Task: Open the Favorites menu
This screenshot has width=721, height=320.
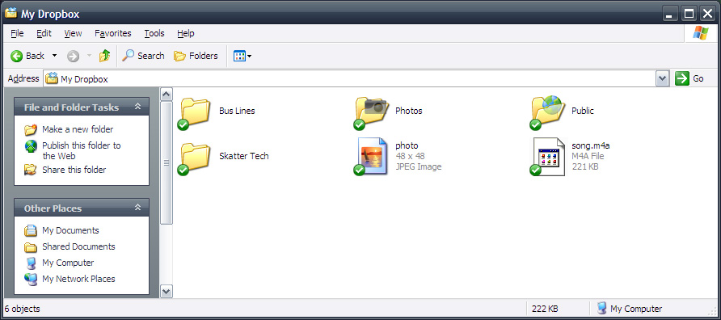Action: pos(113,33)
